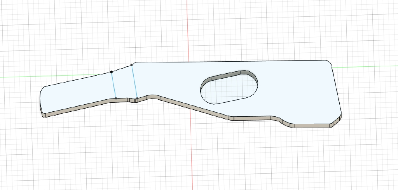The height and width of the screenshot is (190, 398).
Task: Select the right blue sketch line
Action: click(x=134, y=82)
